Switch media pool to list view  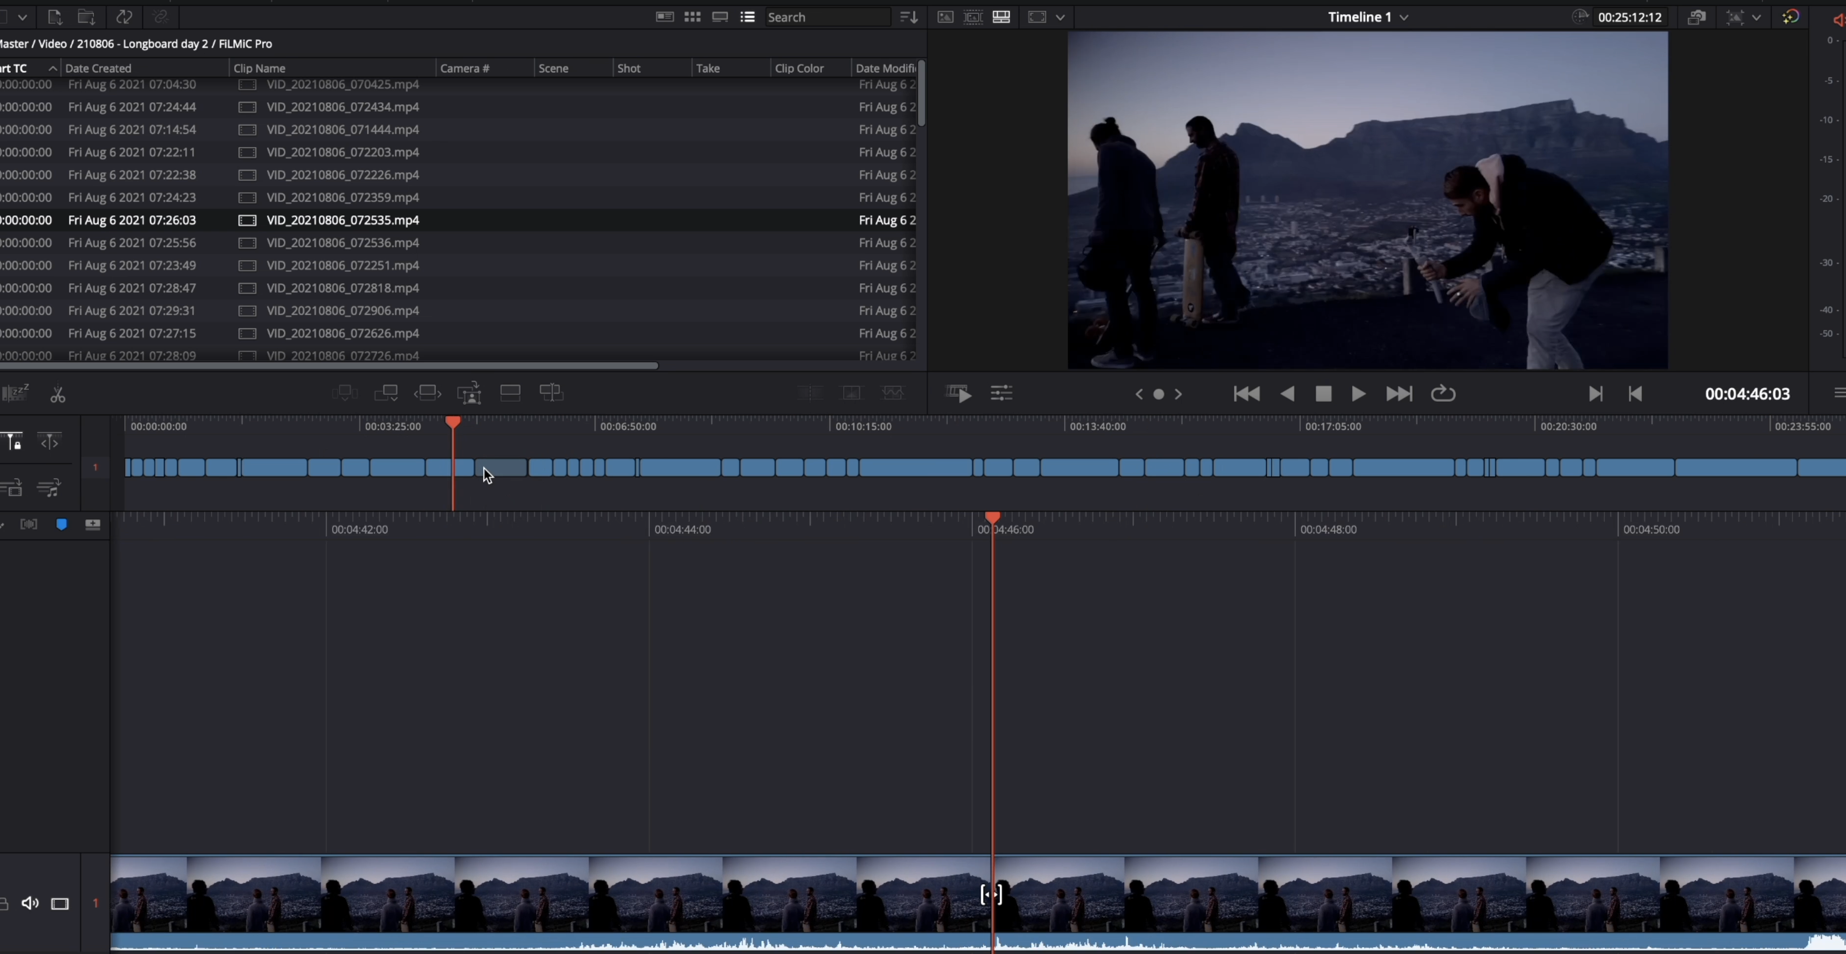(747, 17)
